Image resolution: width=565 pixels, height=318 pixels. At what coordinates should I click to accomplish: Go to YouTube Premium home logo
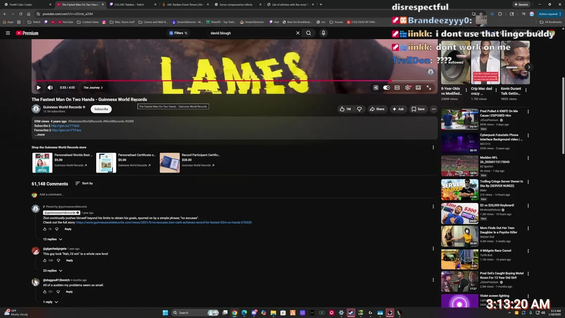(27, 33)
